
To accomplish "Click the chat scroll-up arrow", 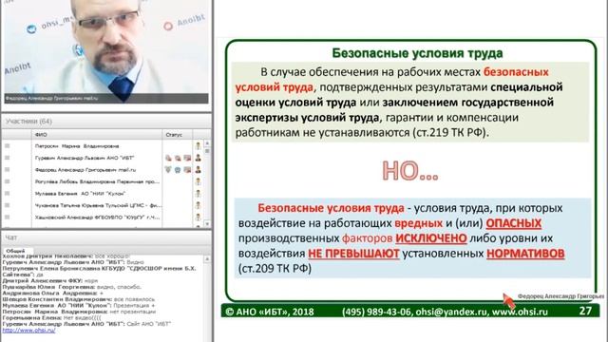I will click(207, 258).
